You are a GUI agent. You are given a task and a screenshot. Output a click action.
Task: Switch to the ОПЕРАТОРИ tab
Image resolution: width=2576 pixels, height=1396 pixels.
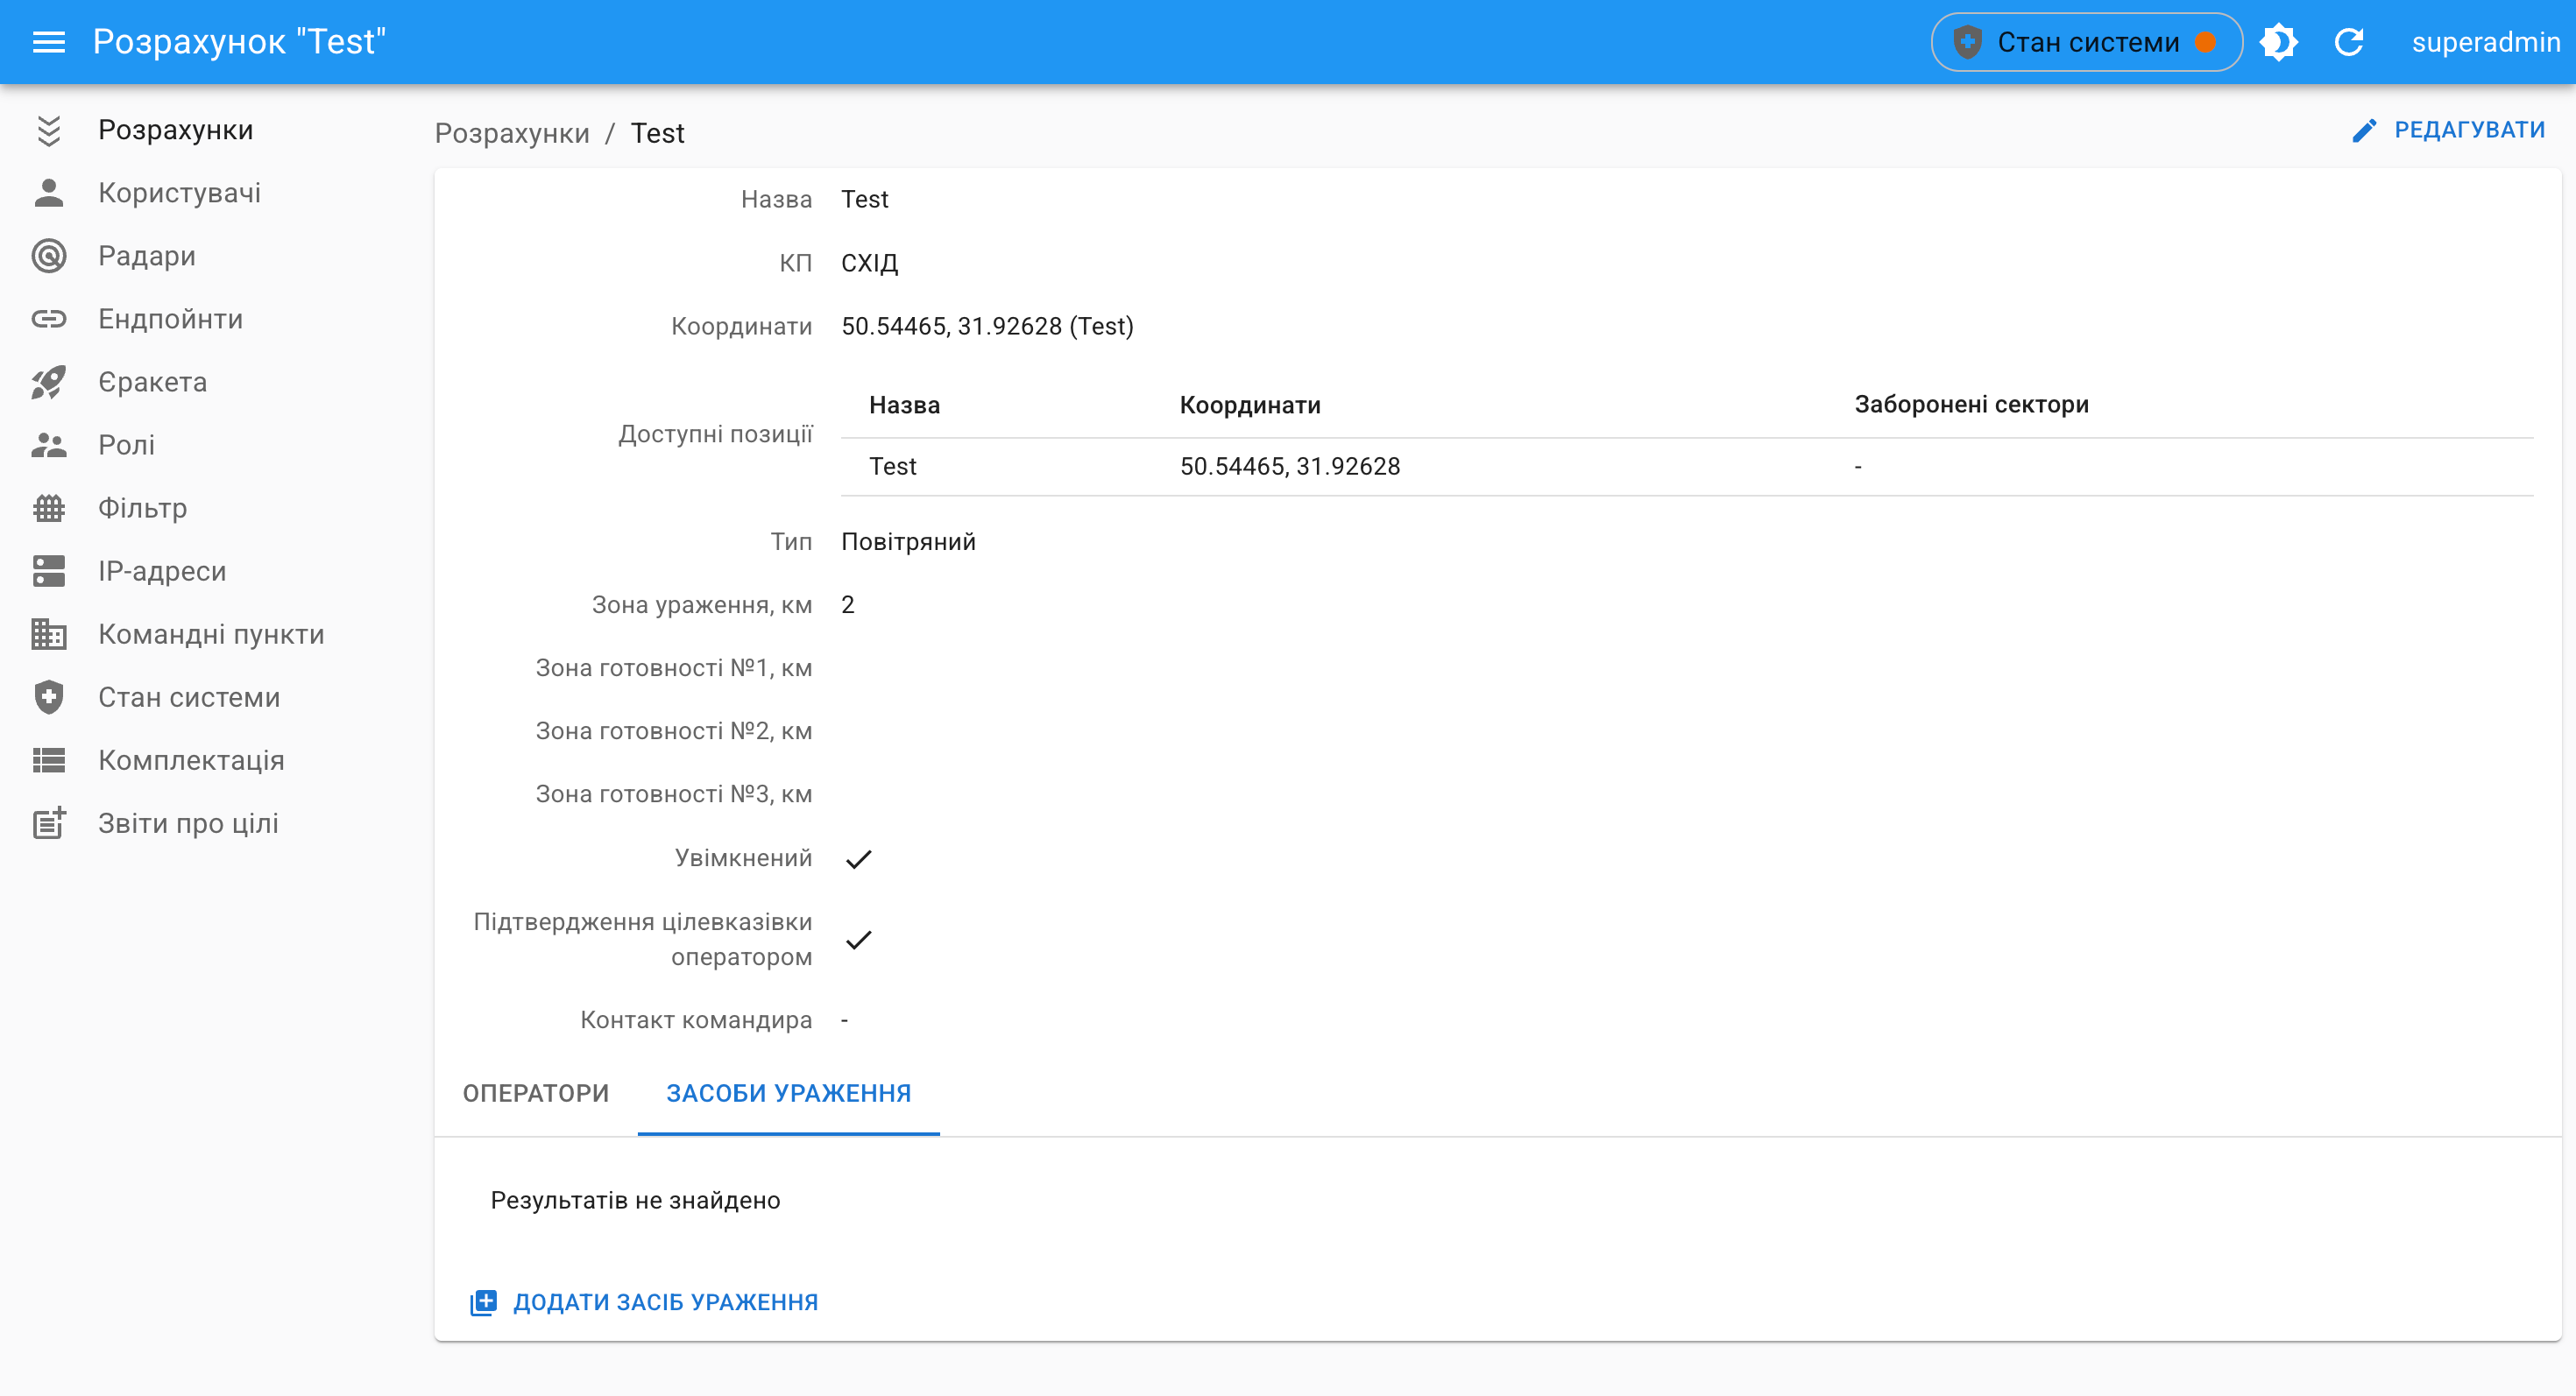pos(535,1093)
